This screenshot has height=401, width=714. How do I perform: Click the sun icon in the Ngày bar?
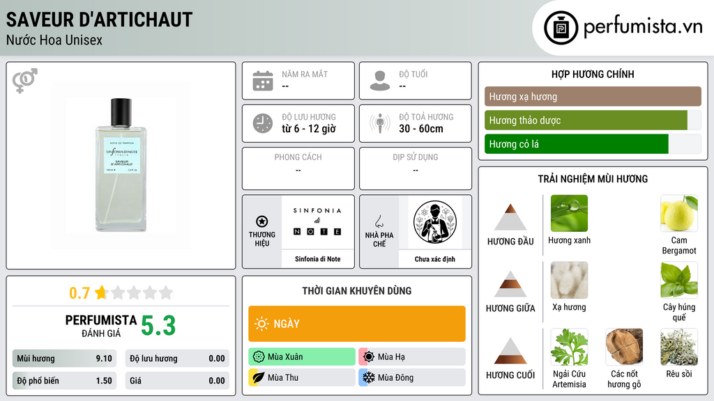pos(261,324)
